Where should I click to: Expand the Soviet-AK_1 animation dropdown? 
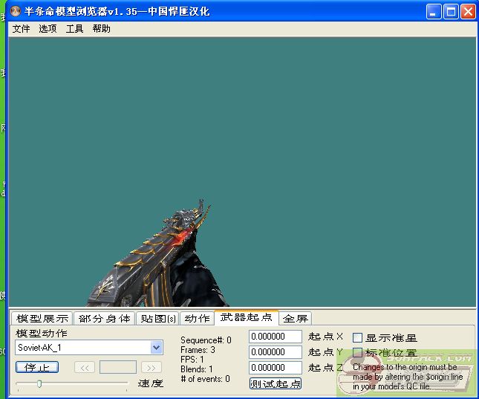coord(156,348)
